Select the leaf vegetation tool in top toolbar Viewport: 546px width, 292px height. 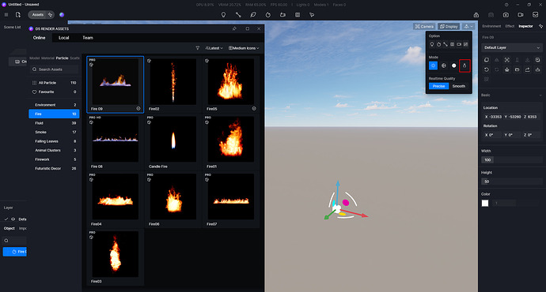253,15
